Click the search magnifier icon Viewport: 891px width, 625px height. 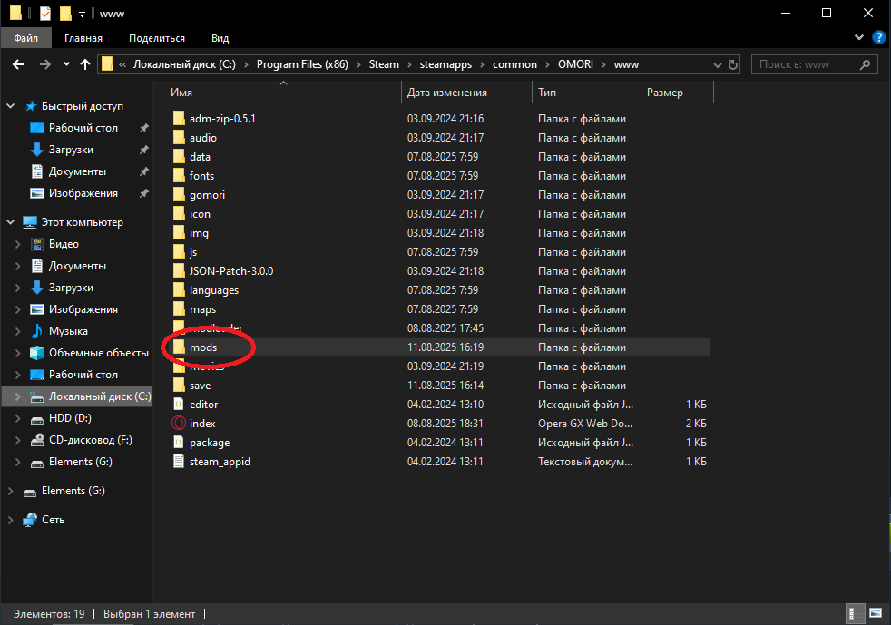point(865,64)
